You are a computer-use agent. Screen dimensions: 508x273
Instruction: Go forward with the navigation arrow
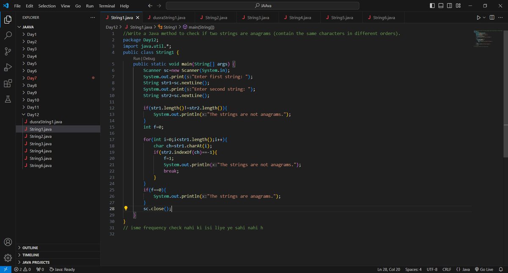tap(159, 6)
